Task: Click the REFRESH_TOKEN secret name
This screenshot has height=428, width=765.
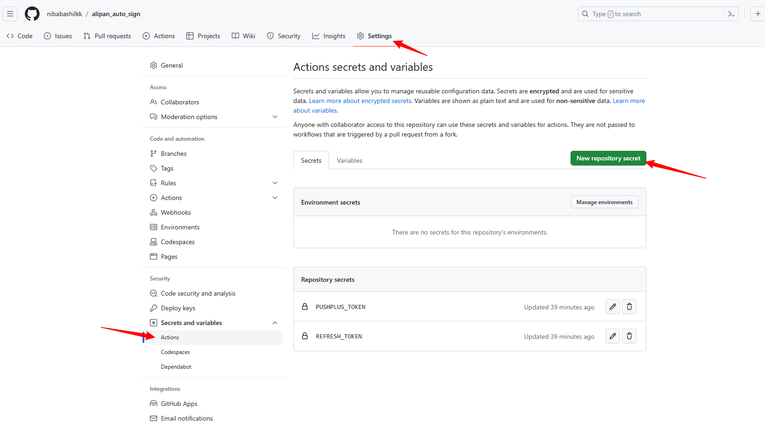Action: [x=339, y=337]
